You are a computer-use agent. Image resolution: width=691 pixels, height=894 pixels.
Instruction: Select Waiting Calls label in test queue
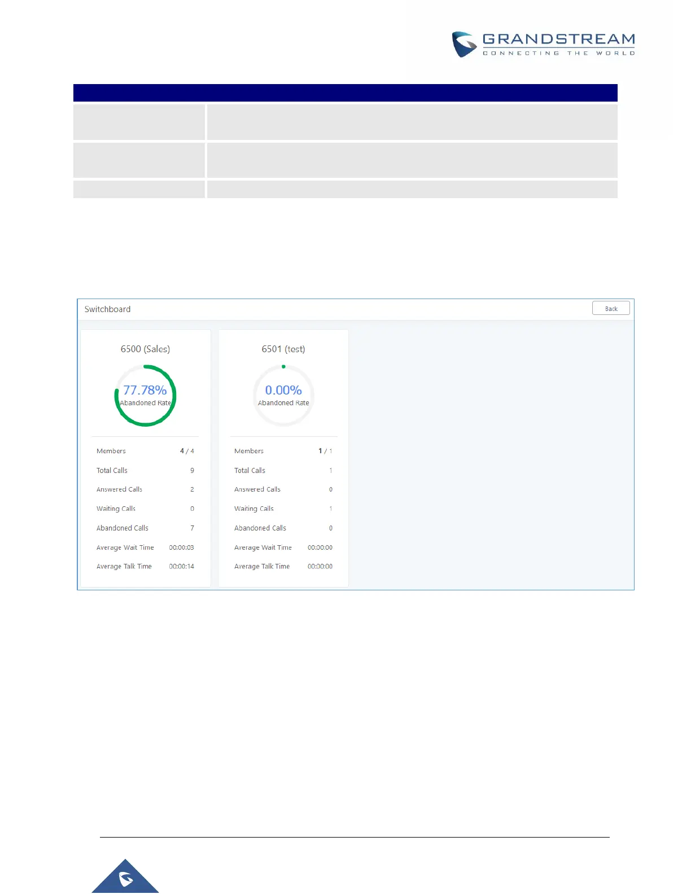click(x=254, y=509)
